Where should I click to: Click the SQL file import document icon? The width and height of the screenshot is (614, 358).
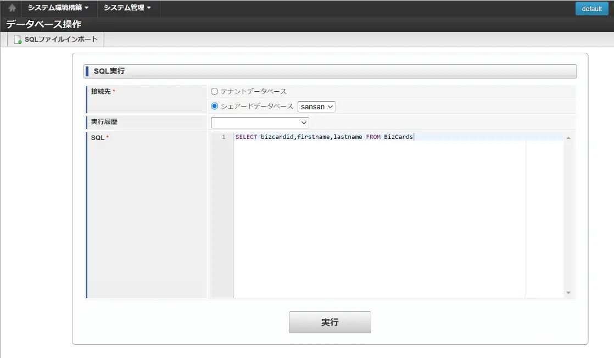pyautogui.click(x=18, y=40)
